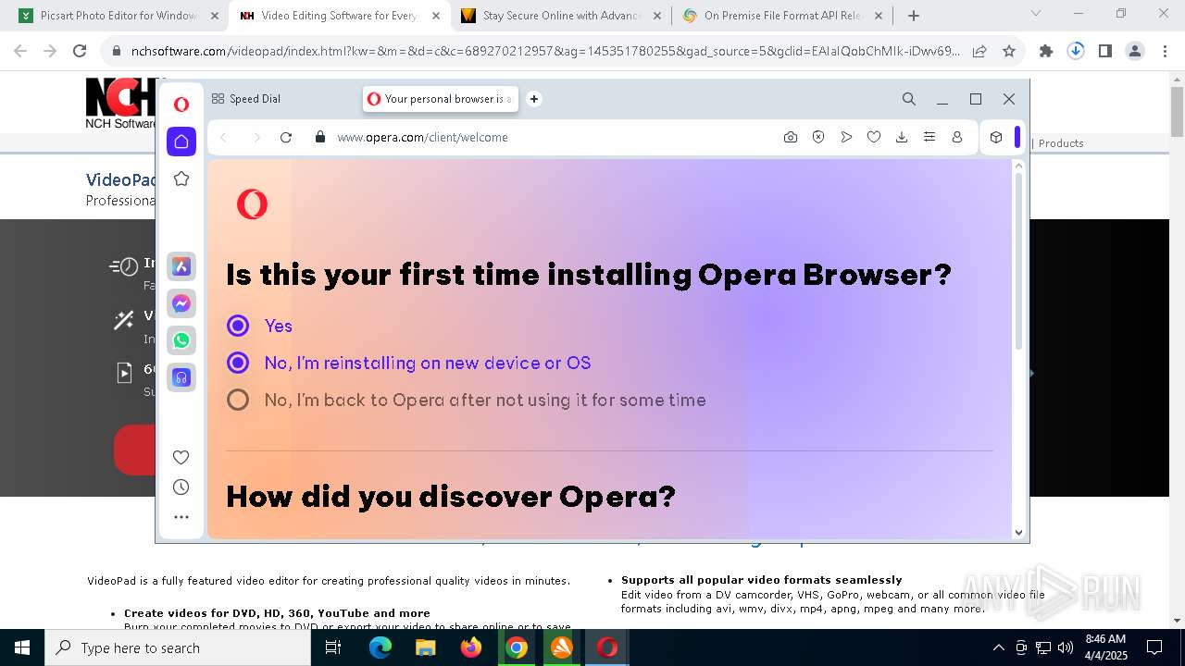Click Type here to search box
The width and height of the screenshot is (1185, 666).
[x=178, y=647]
